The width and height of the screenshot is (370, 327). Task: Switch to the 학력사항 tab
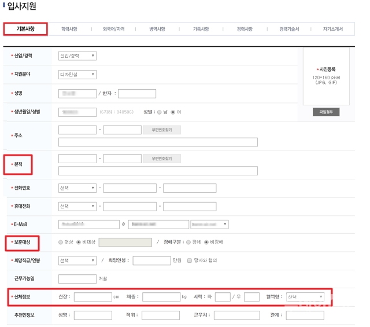point(69,29)
